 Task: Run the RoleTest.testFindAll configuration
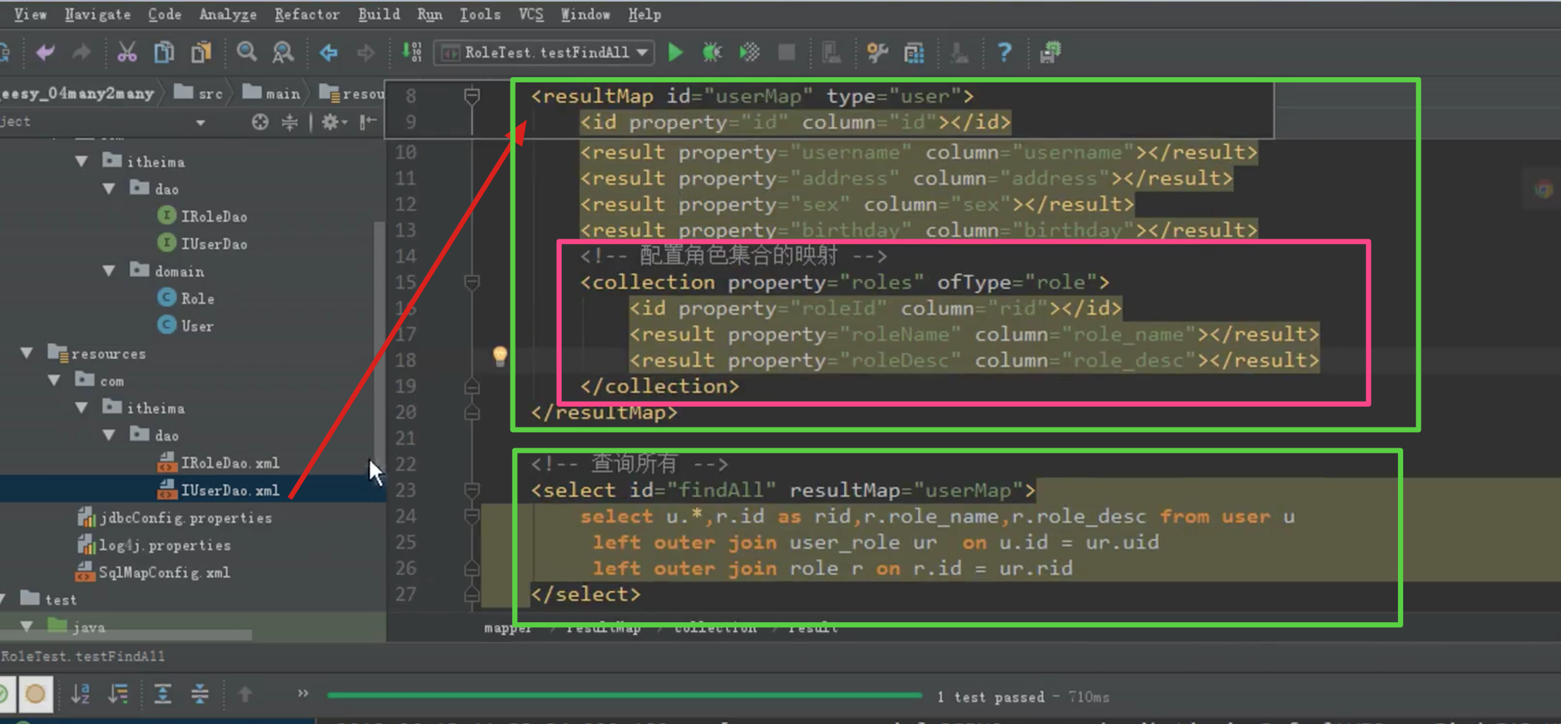pyautogui.click(x=675, y=53)
